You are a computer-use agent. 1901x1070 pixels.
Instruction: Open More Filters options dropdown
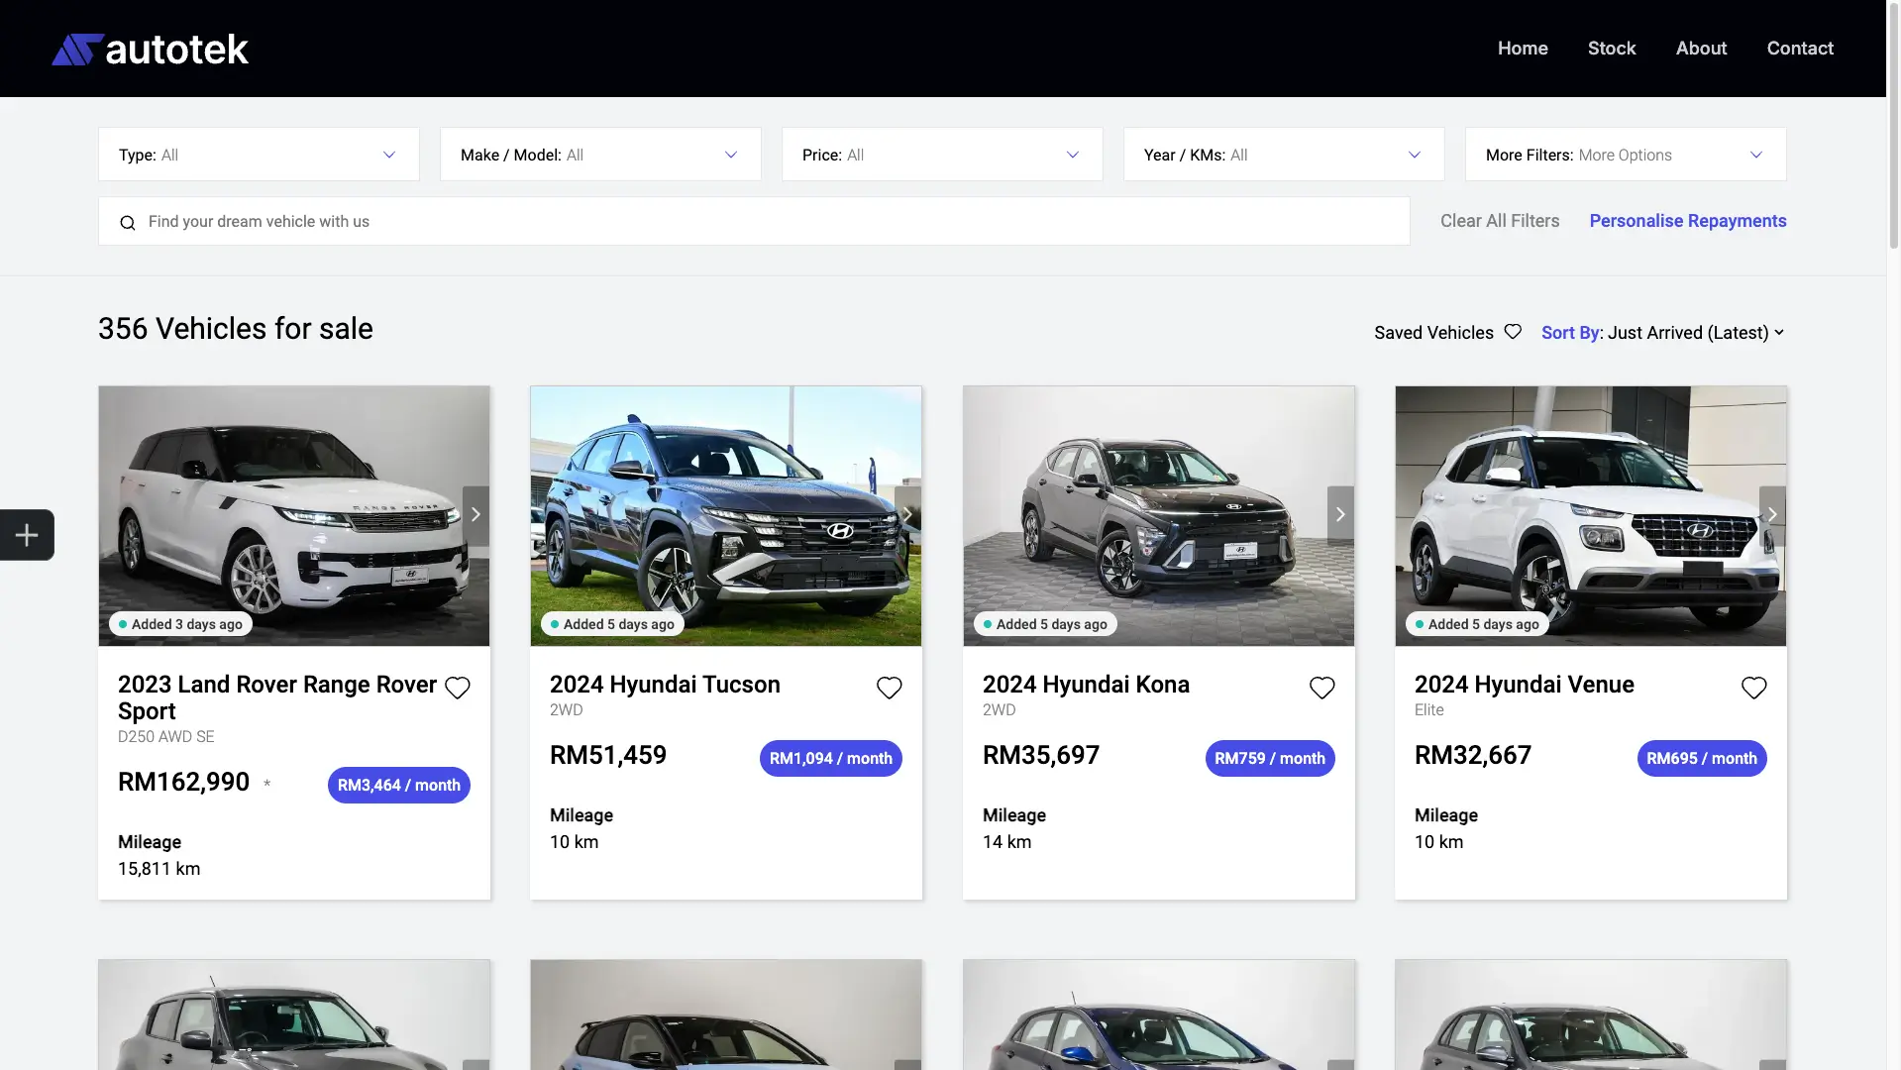coord(1626,155)
